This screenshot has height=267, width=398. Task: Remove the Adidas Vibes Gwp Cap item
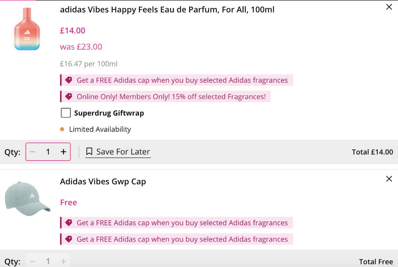click(389, 179)
